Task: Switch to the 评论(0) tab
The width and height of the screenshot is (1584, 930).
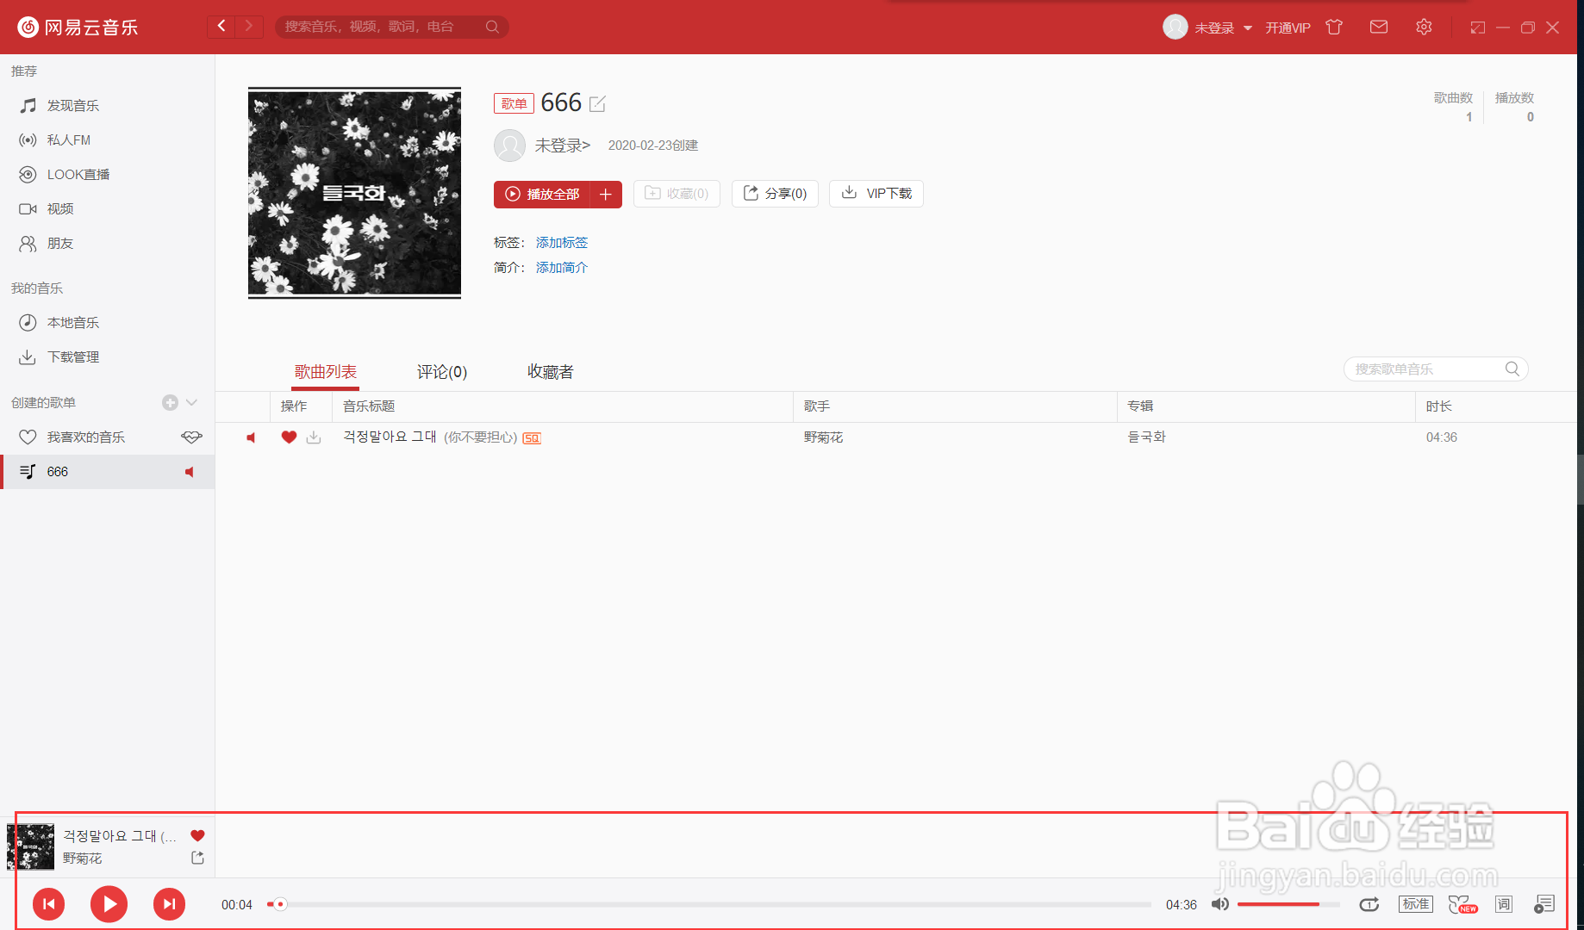Action: click(442, 372)
